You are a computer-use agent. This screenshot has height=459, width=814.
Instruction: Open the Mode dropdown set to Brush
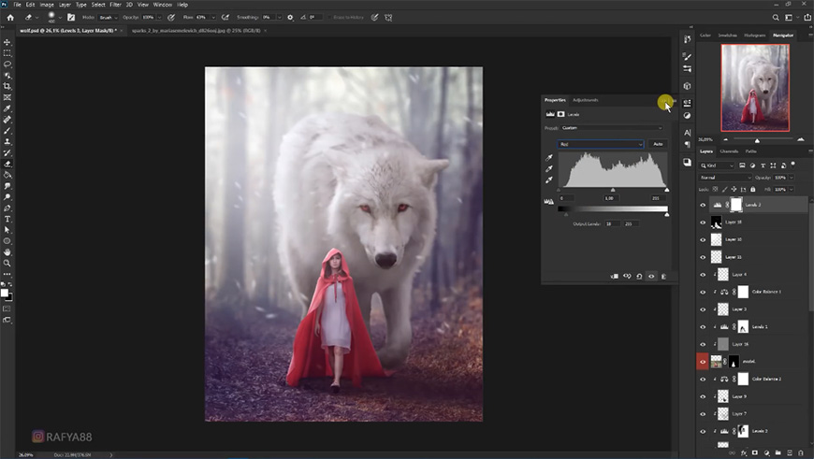(108, 17)
